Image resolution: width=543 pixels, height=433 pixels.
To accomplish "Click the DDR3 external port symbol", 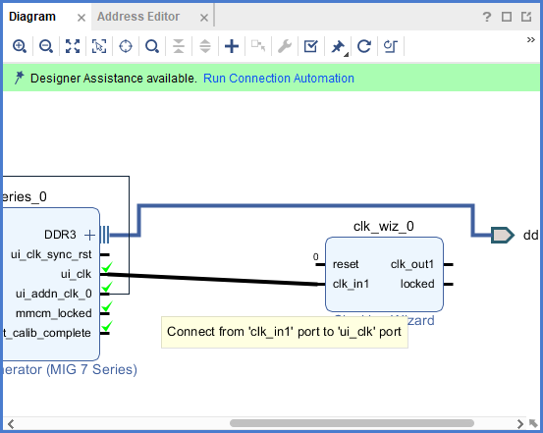I will click(502, 236).
